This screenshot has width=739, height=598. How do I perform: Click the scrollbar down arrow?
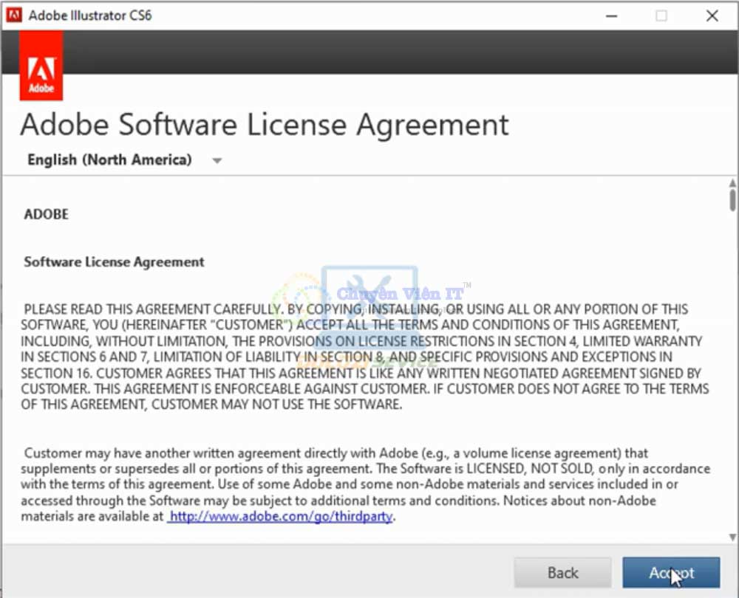[x=732, y=537]
